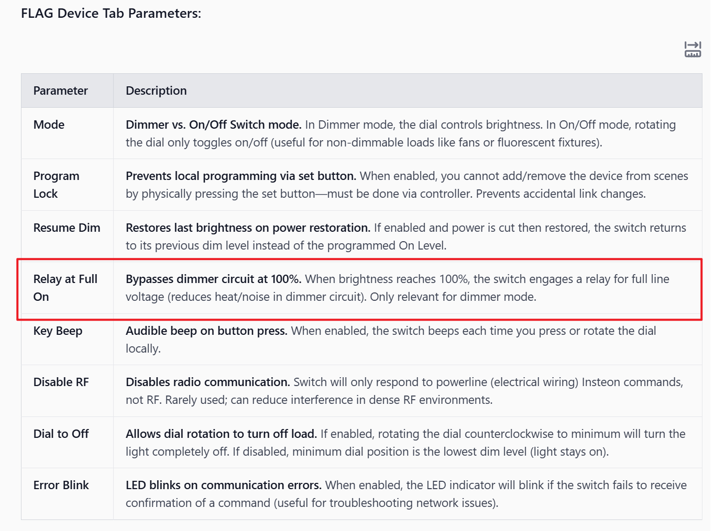
Task: Click the Relay at Full On cell
Action: tap(65, 288)
